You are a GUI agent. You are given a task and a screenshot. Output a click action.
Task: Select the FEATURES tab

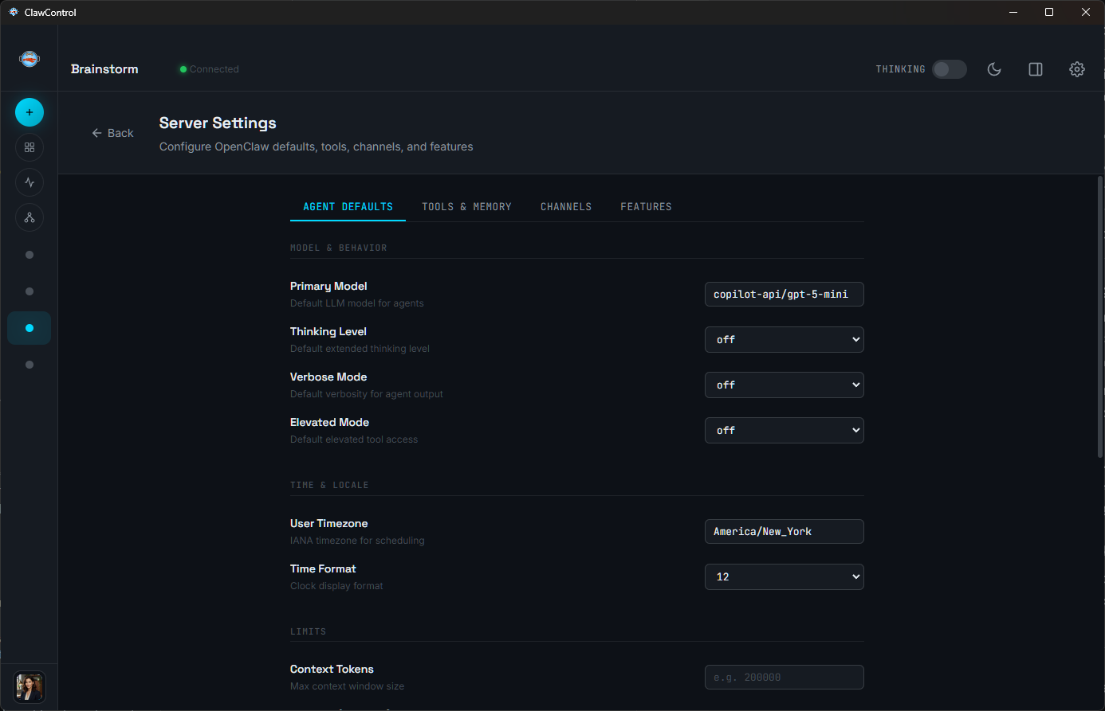click(x=646, y=206)
